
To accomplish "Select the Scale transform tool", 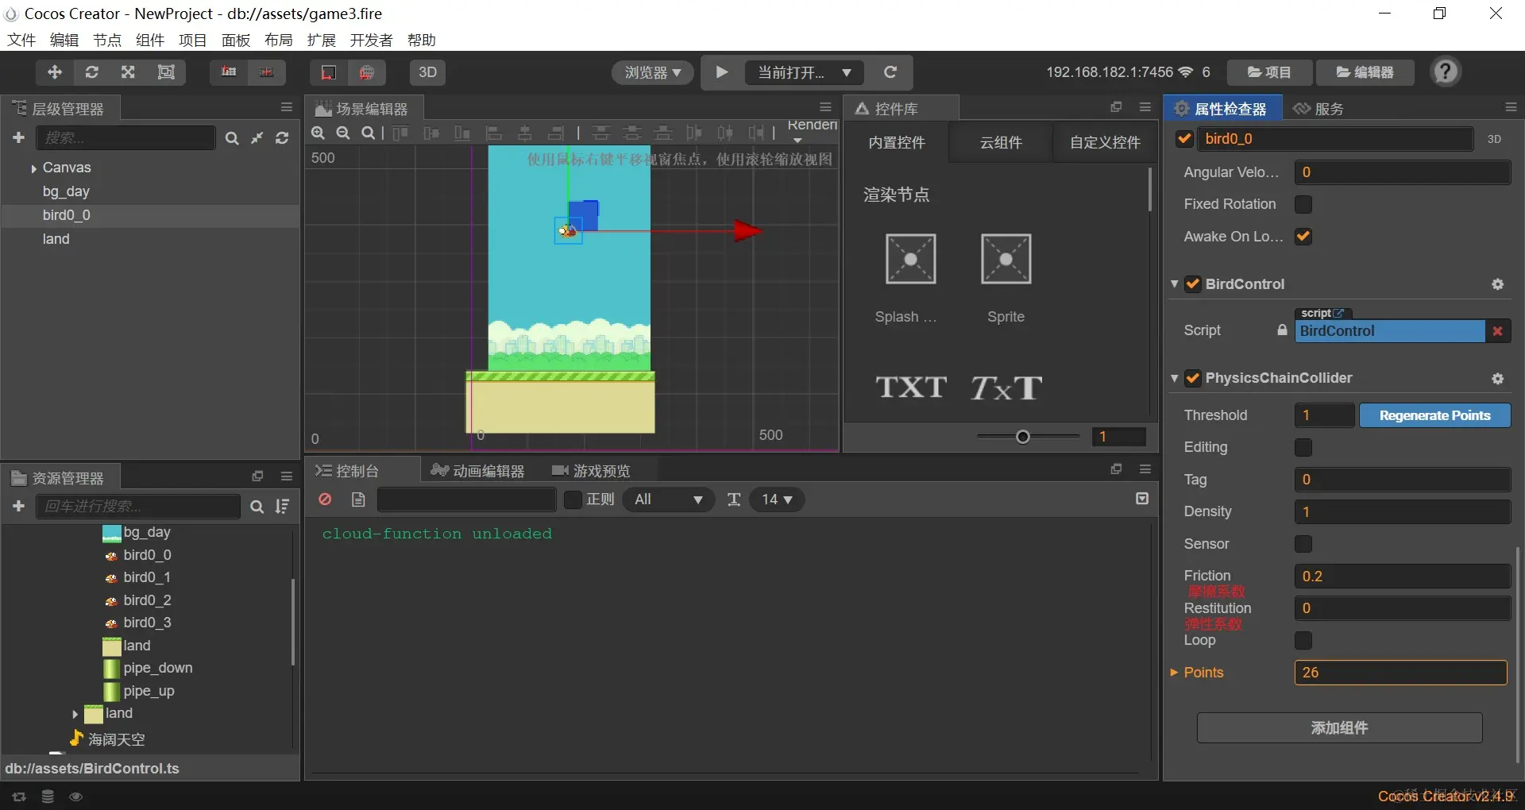I will tap(128, 72).
